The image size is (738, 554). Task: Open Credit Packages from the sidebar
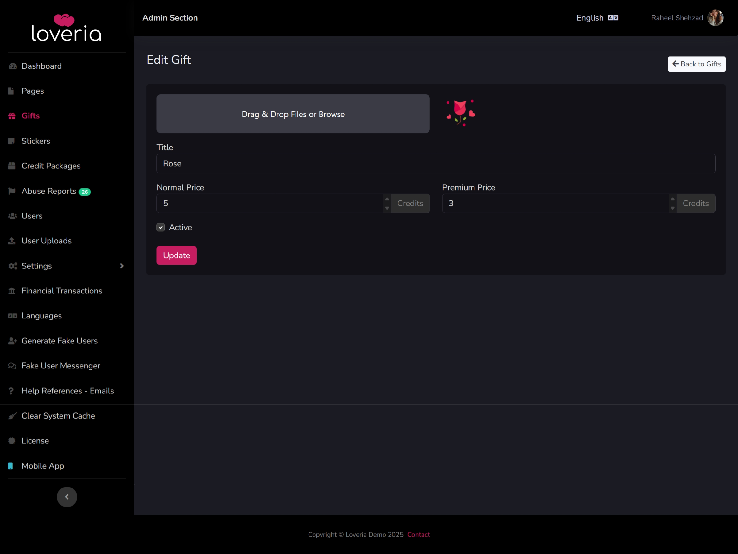pyautogui.click(x=51, y=166)
